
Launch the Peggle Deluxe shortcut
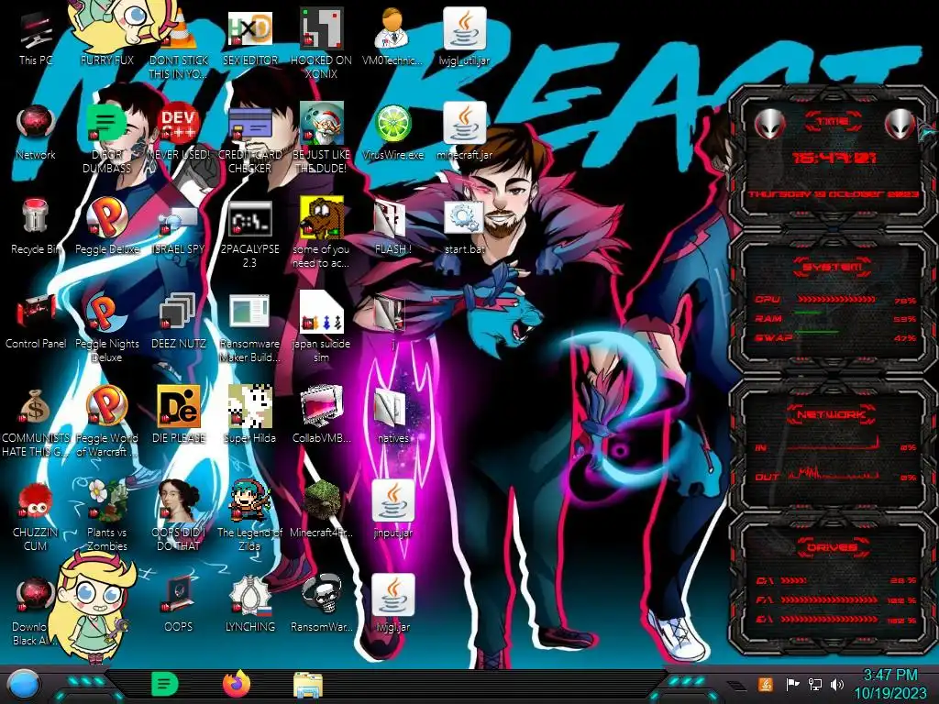[106, 217]
